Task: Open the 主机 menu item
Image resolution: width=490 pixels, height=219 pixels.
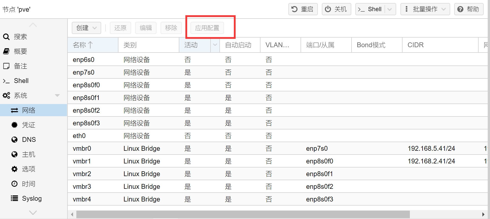Action: coord(28,154)
